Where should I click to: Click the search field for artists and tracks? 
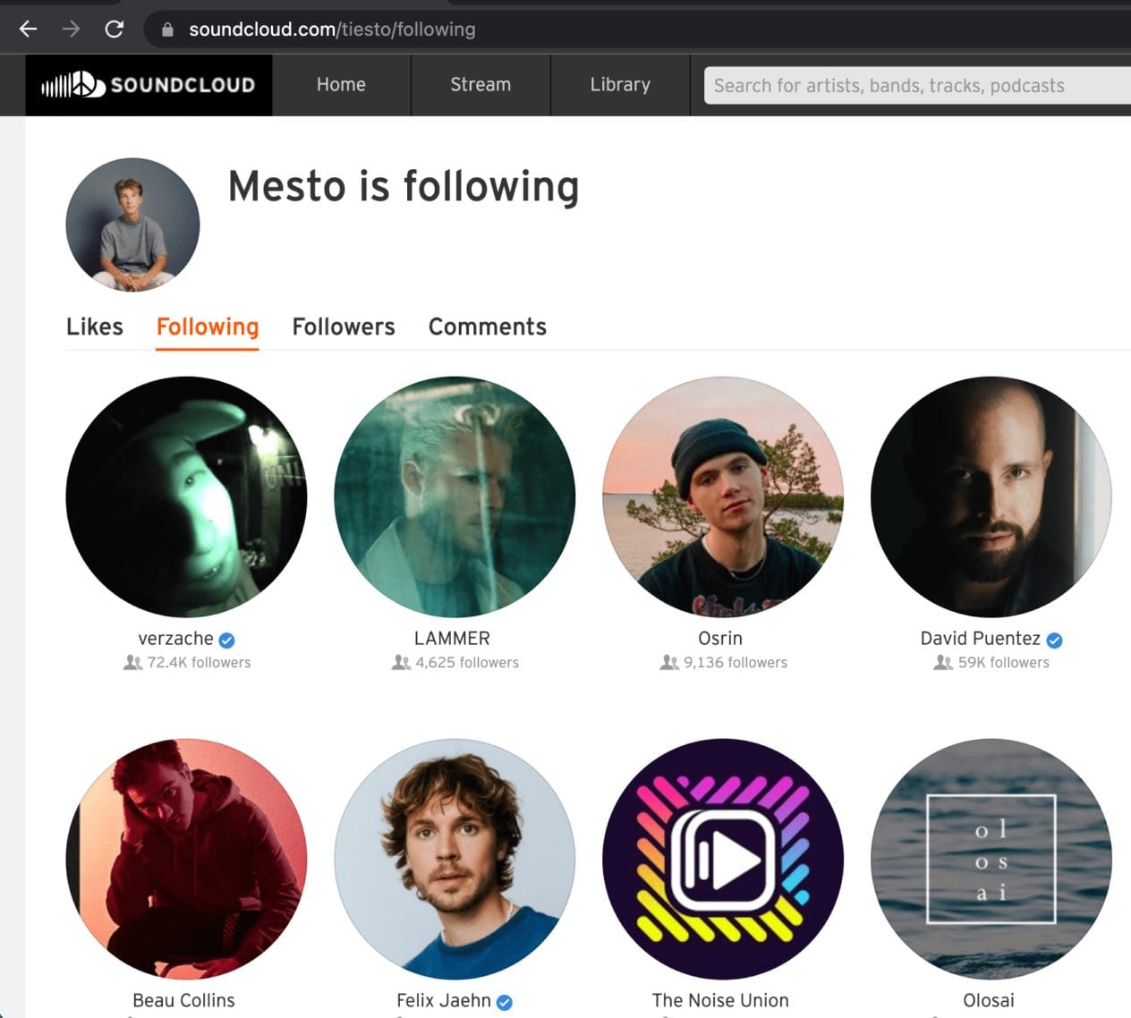[913, 85]
